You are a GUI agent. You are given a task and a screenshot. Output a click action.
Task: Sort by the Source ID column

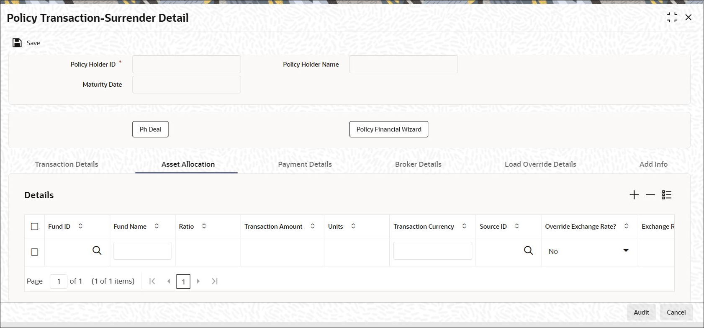(517, 226)
